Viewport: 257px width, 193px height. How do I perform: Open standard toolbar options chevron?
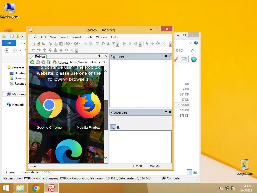[x=118, y=44]
